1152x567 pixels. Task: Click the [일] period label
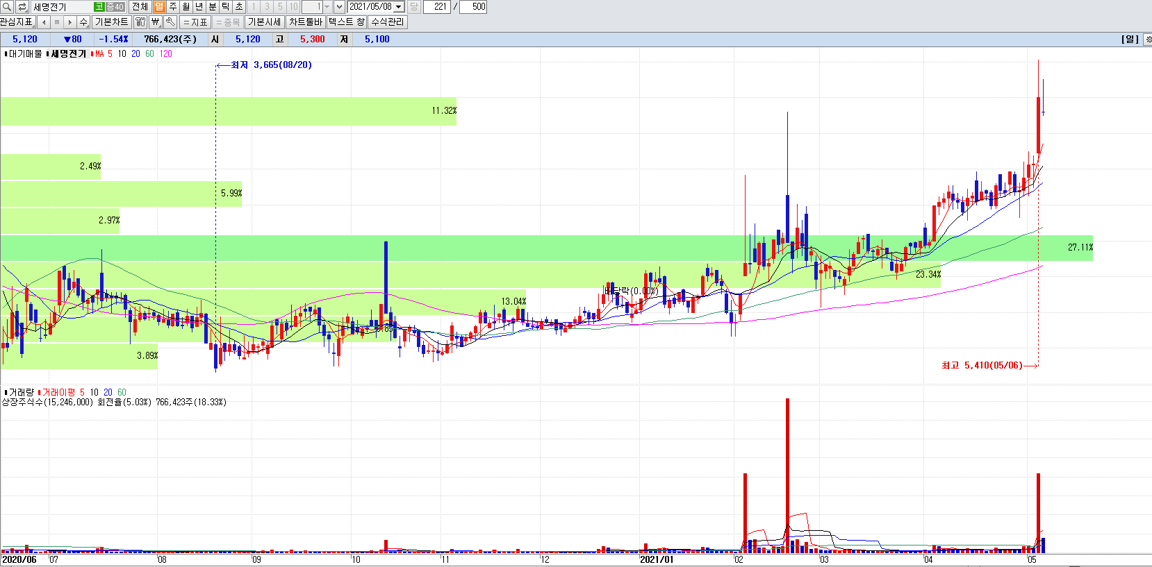point(1130,40)
